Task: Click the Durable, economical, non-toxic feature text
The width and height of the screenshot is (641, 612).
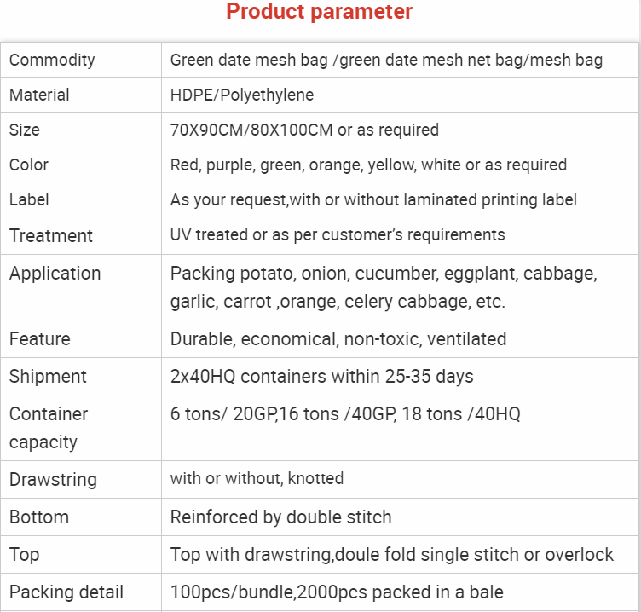Action: pos(338,338)
